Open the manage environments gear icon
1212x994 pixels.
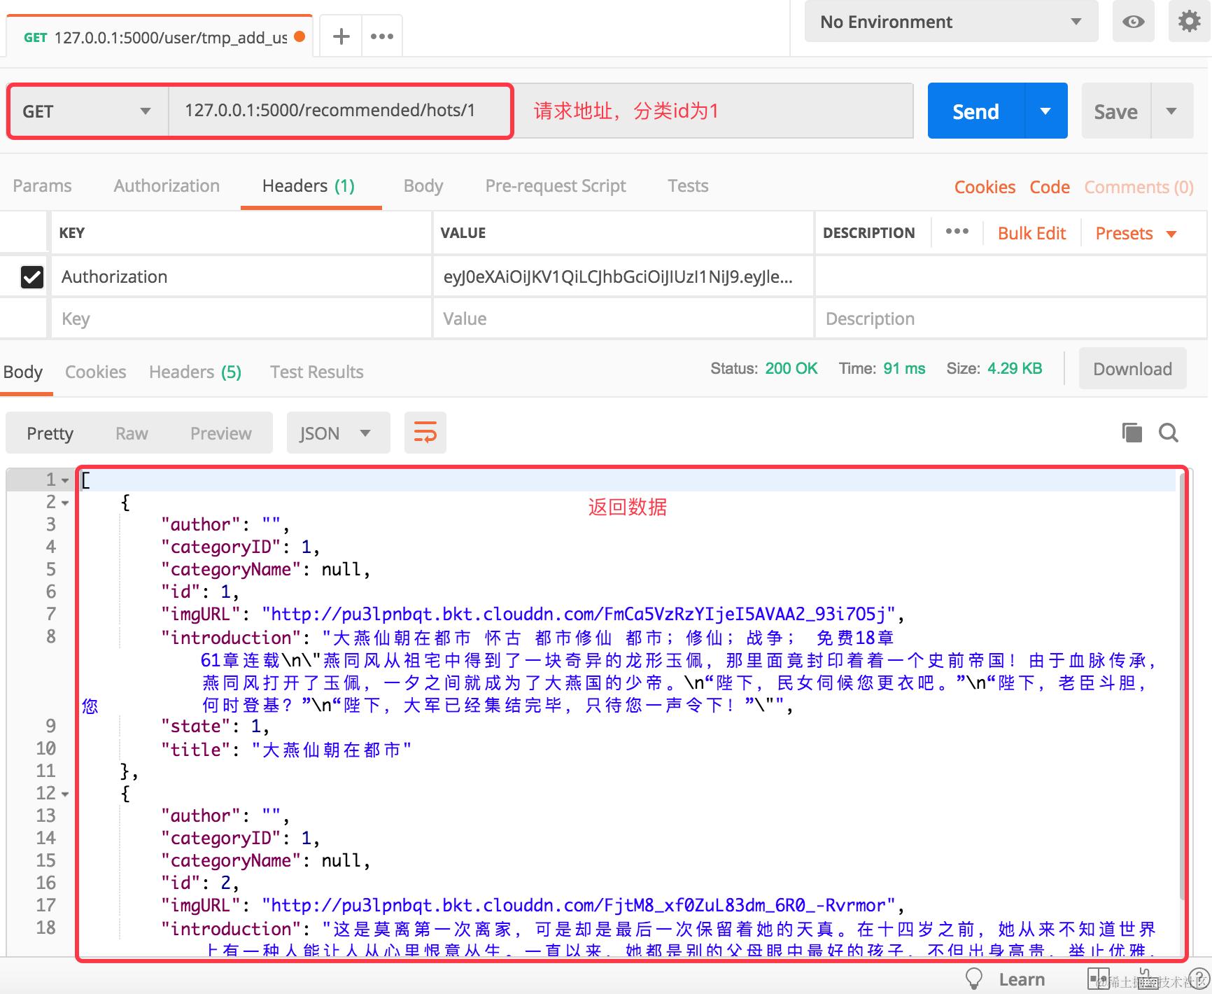1189,22
